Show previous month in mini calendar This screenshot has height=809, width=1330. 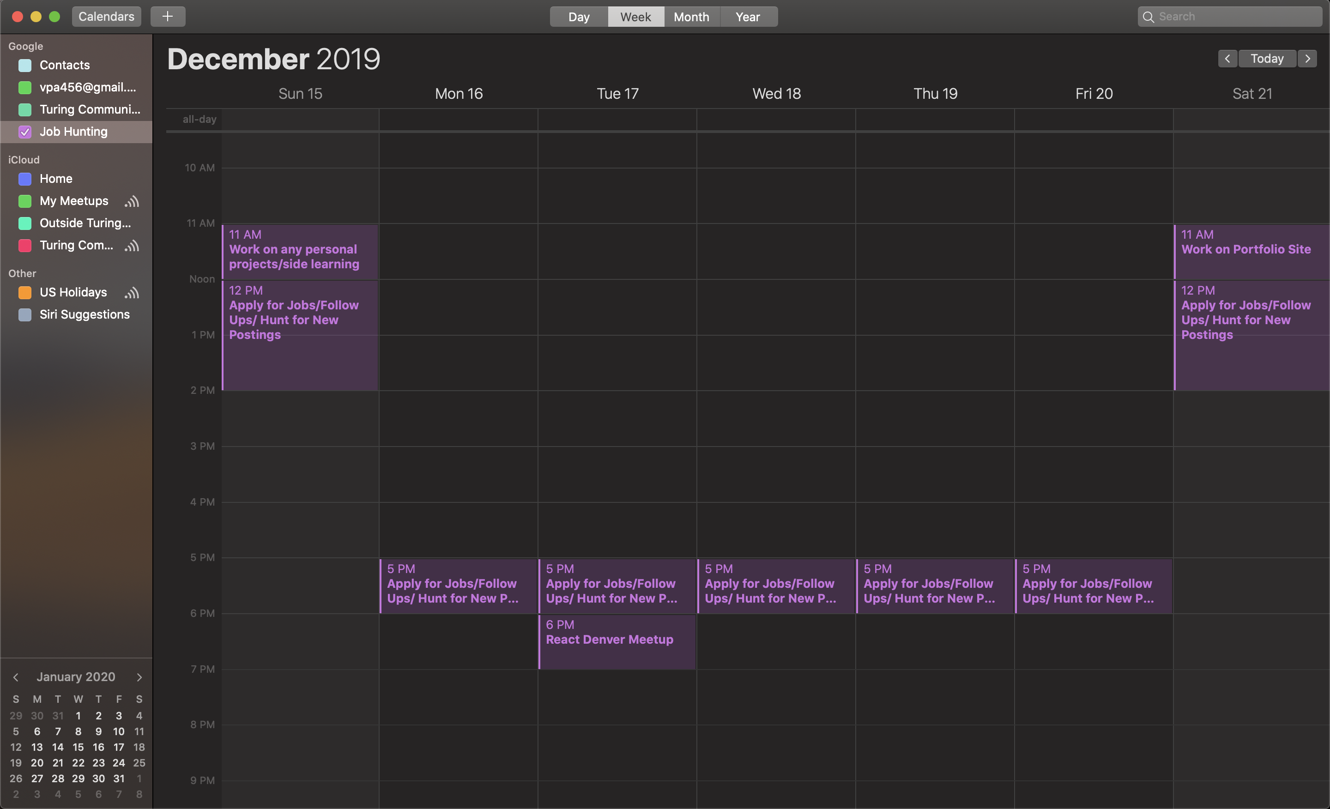point(16,677)
